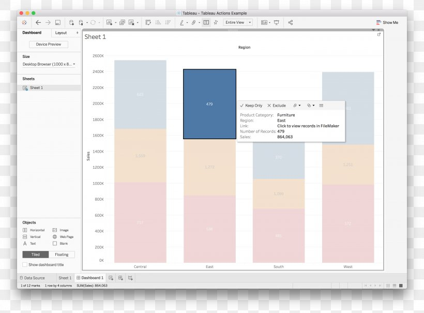Click the Device Preview button

pos(49,44)
